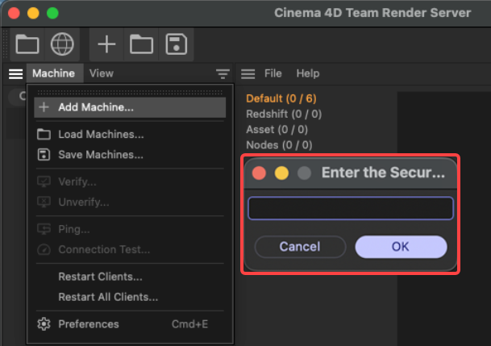Viewport: 491px width, 346px height.
Task: Open the Help menu
Action: [x=308, y=73]
